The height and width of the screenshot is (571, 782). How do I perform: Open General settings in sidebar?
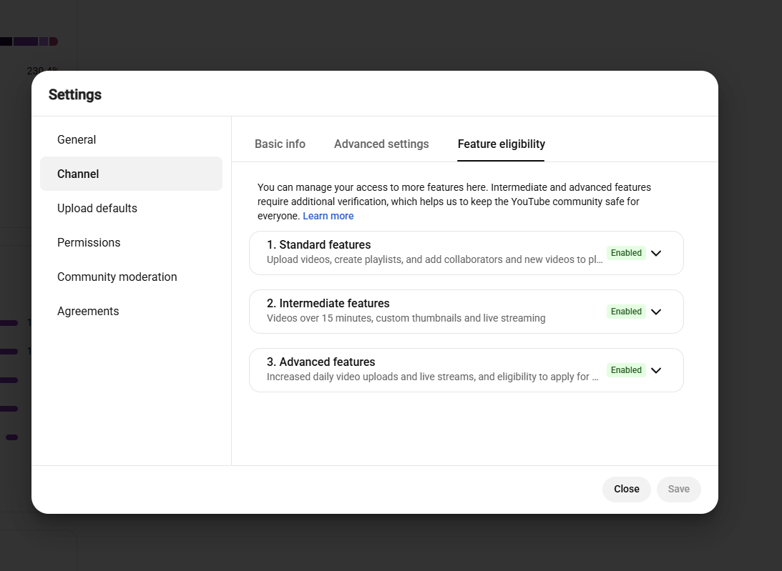(x=131, y=139)
